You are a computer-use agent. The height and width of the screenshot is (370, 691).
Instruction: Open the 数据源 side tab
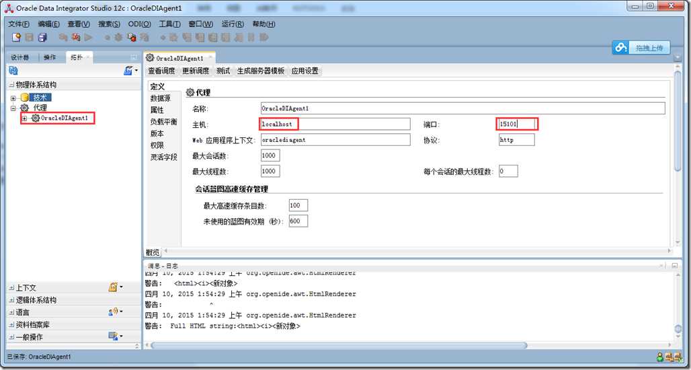pyautogui.click(x=161, y=98)
